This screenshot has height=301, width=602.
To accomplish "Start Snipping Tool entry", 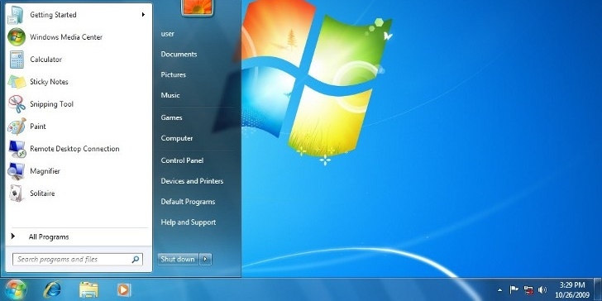I will pyautogui.click(x=79, y=104).
